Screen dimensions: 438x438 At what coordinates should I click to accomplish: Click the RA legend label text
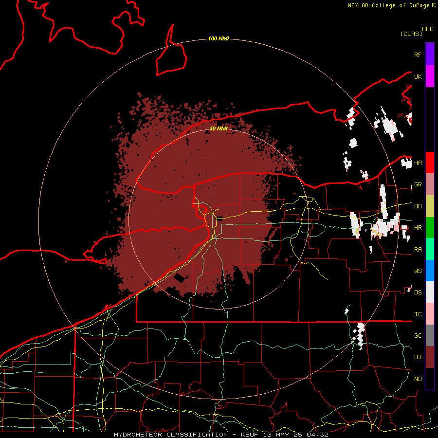418,250
